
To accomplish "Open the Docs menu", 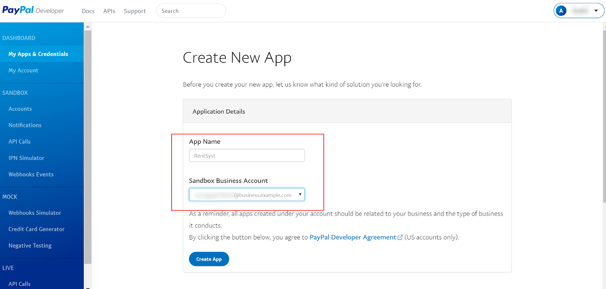I will (x=88, y=11).
